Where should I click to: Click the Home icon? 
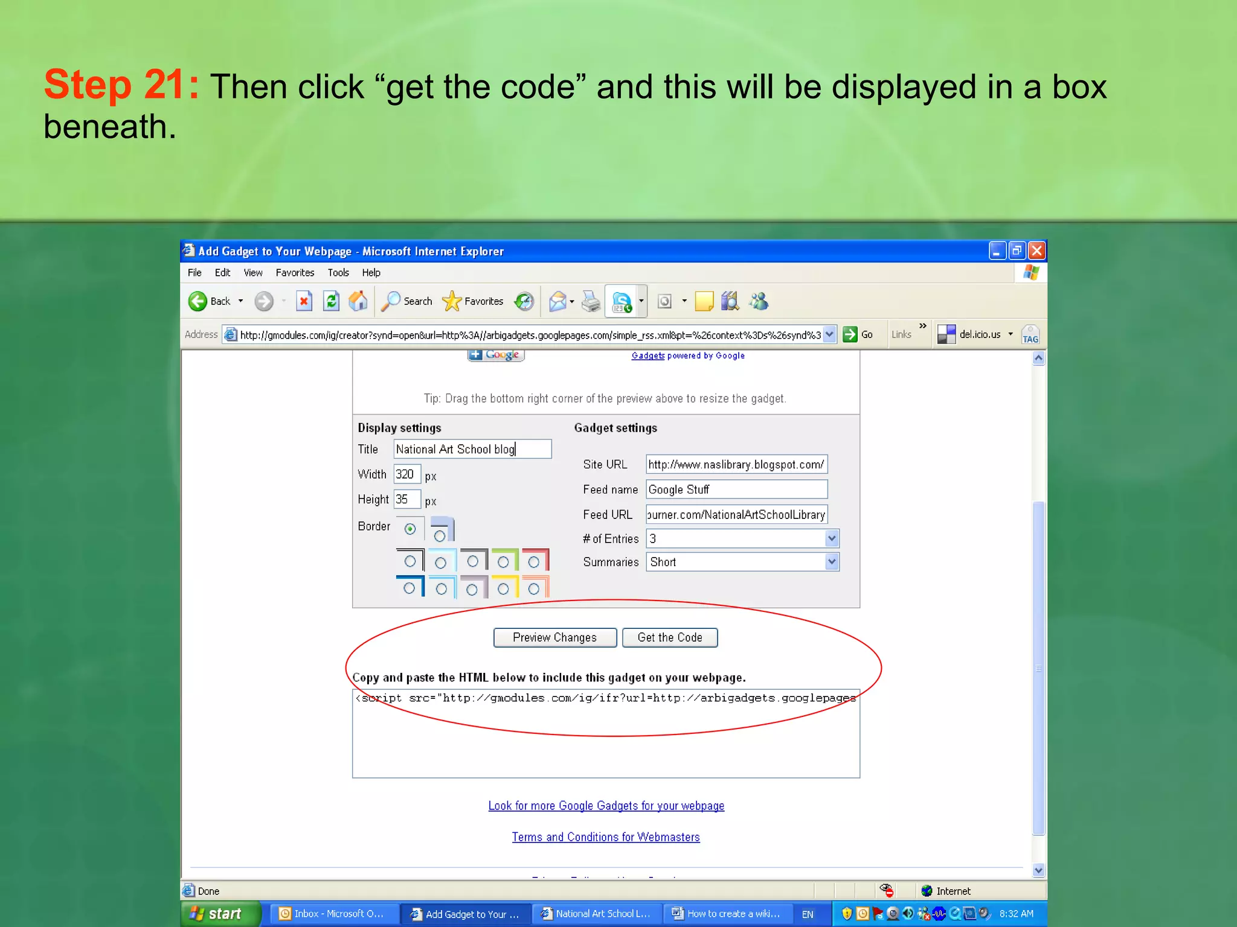pos(358,301)
